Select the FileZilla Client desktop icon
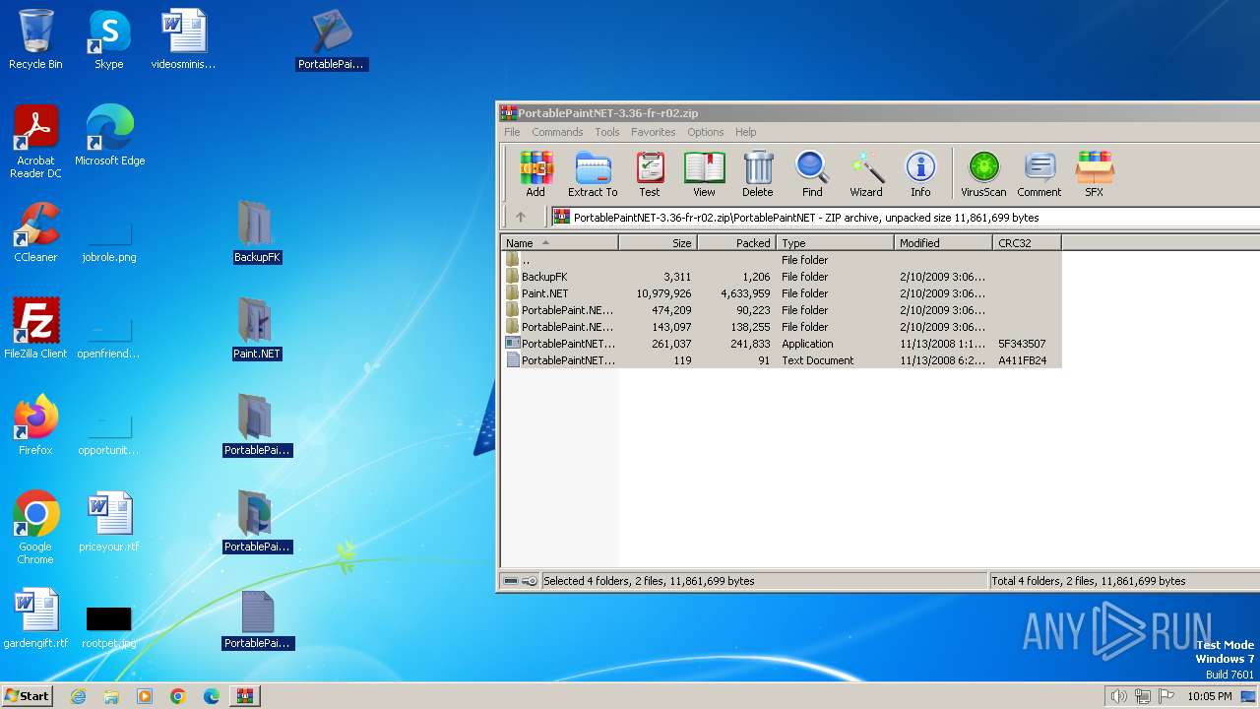Screen dimensions: 1260x709 [35, 329]
